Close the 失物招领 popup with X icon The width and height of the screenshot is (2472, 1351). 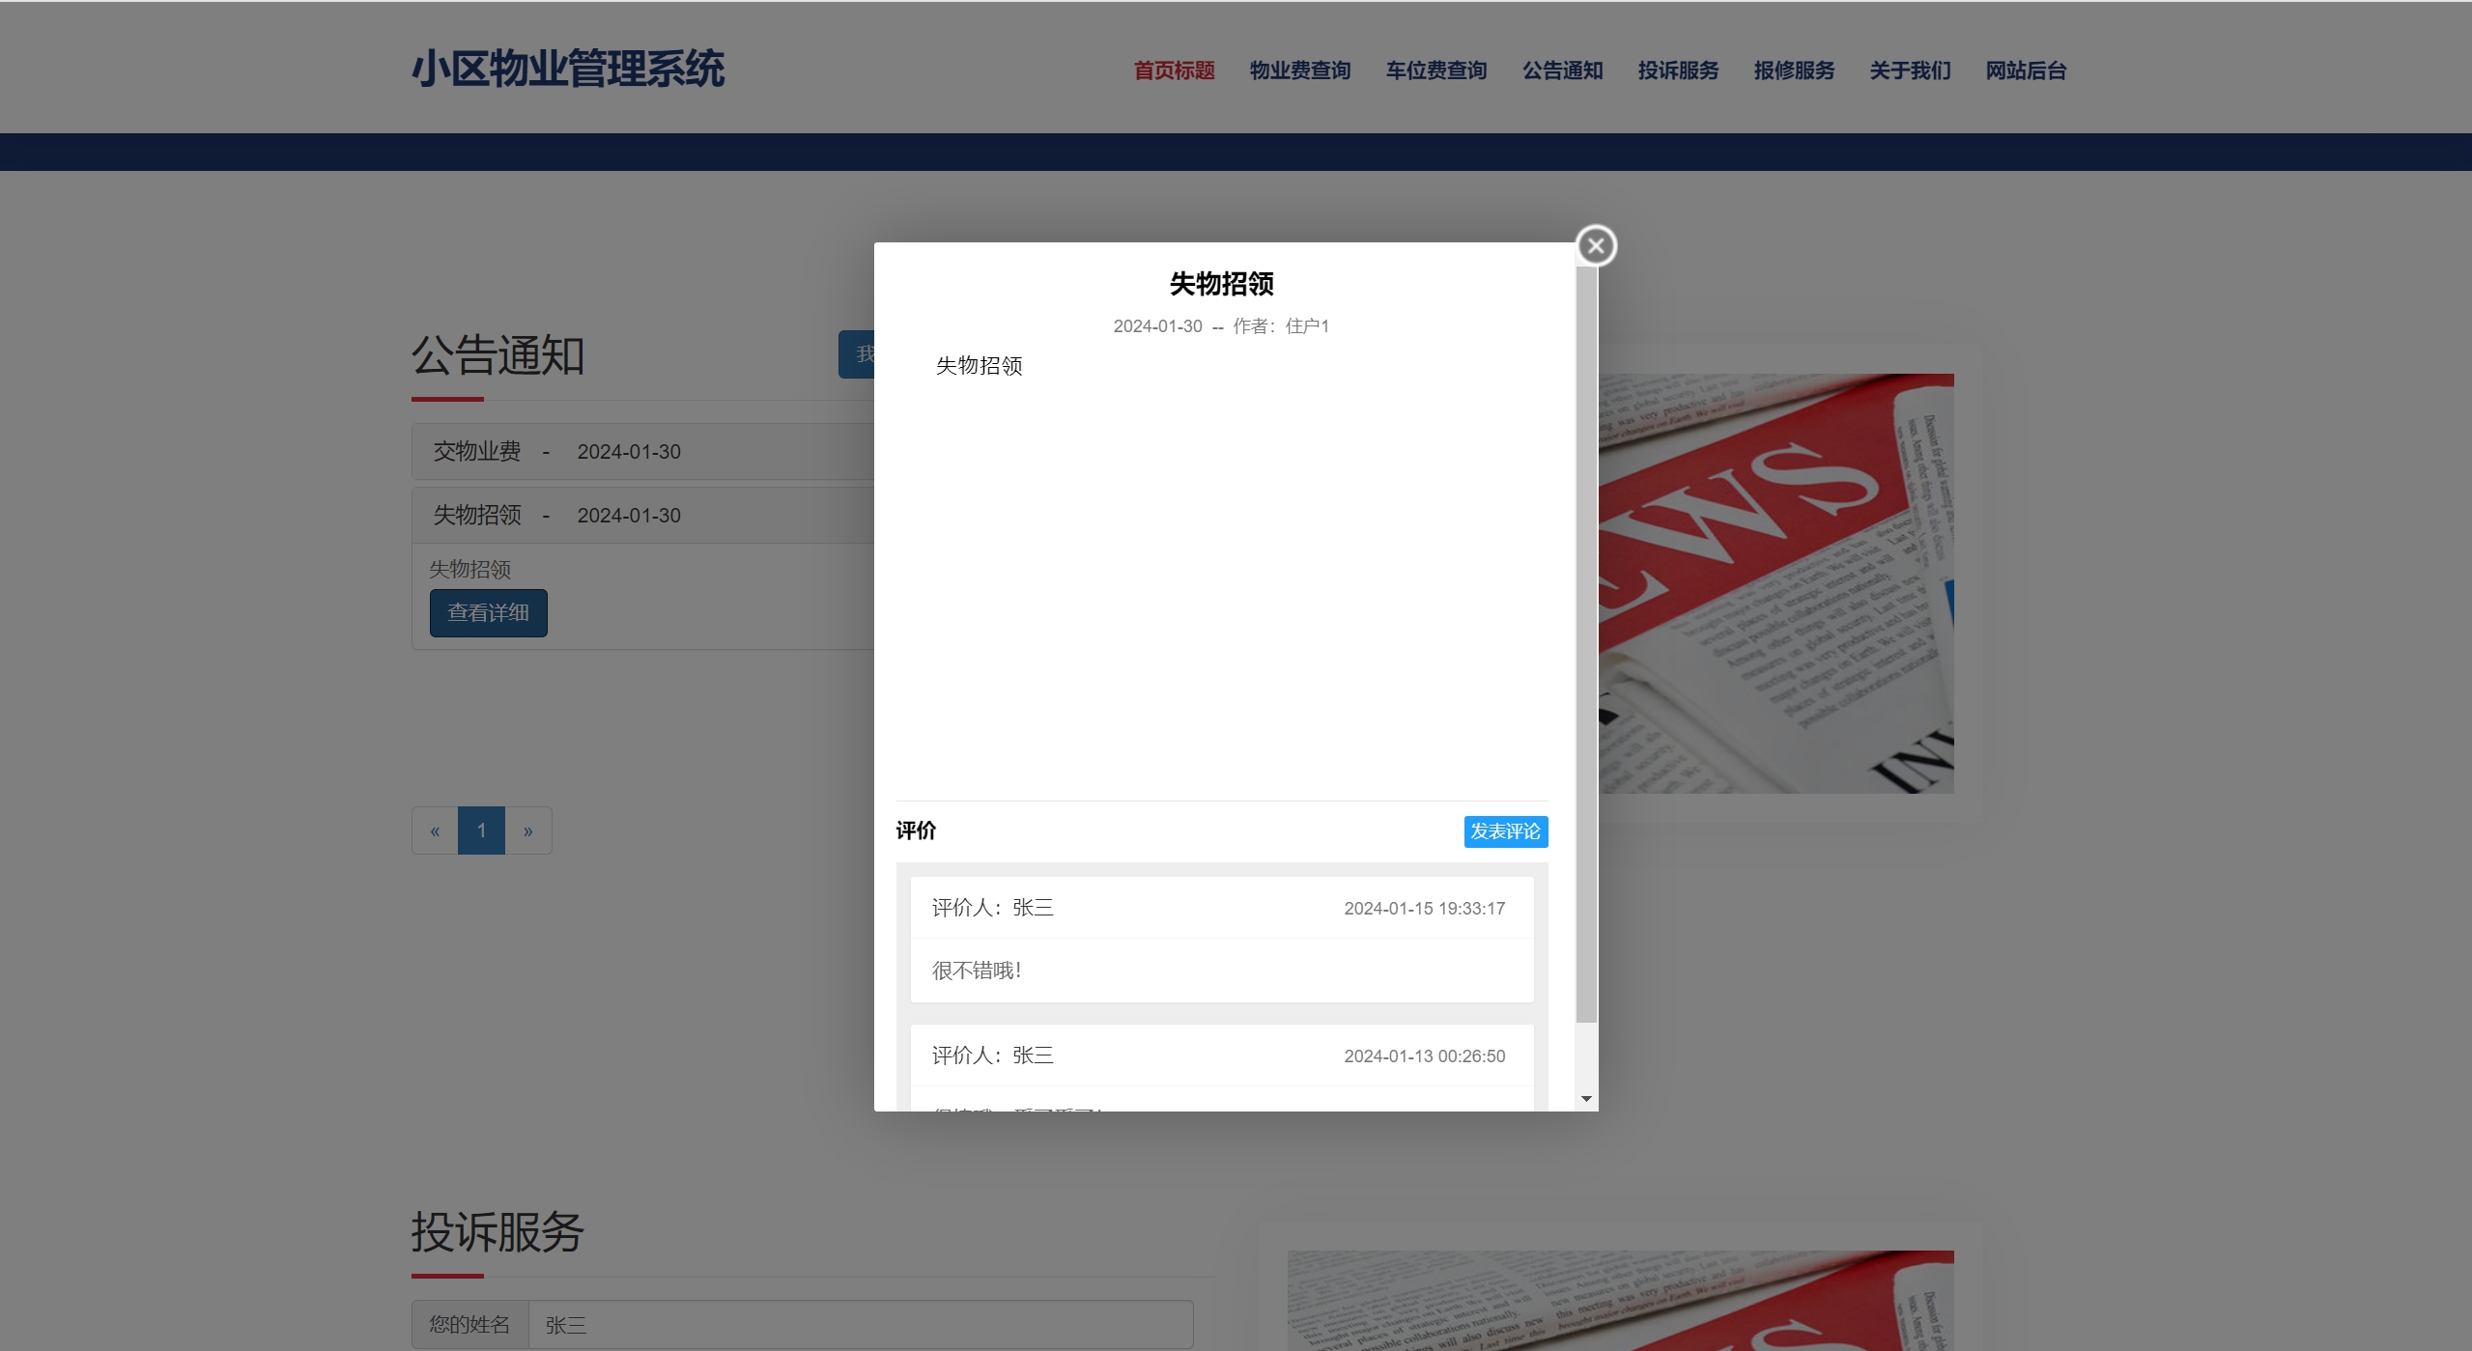coord(1596,245)
